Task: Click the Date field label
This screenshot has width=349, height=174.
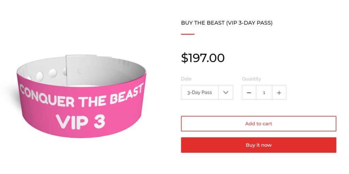Action: 186,79
